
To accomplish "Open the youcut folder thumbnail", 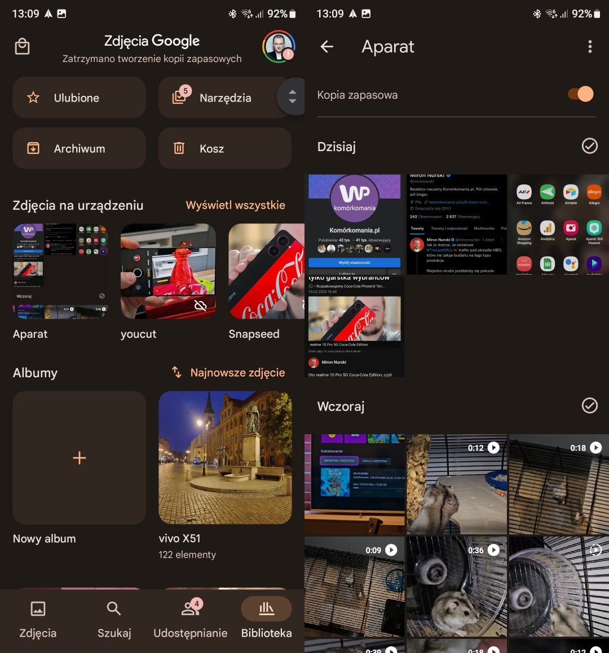I will coord(168,272).
